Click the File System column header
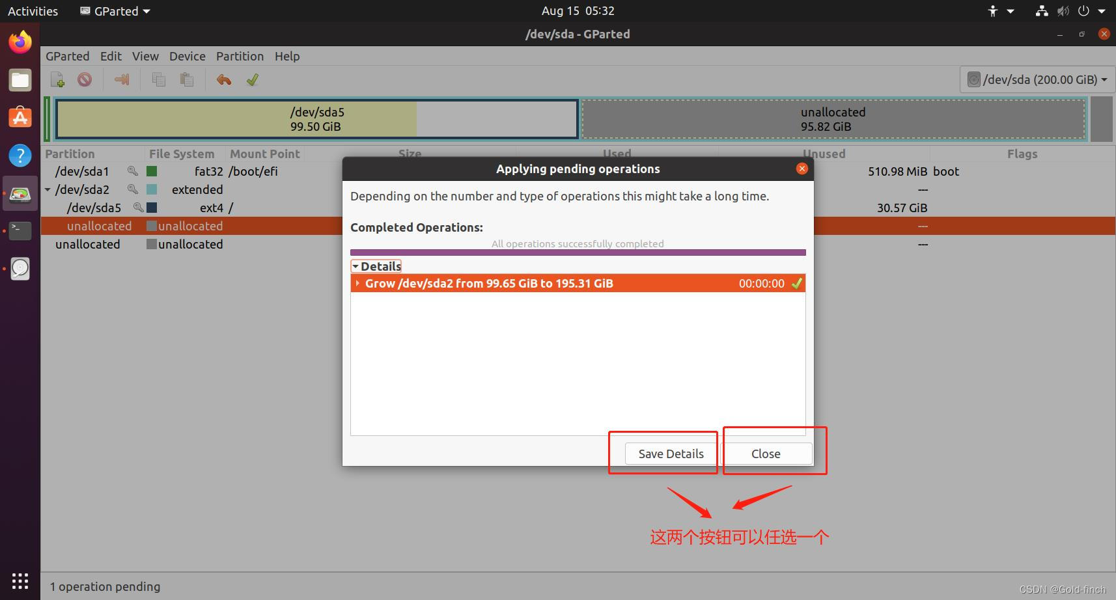The width and height of the screenshot is (1116, 600). click(x=182, y=154)
